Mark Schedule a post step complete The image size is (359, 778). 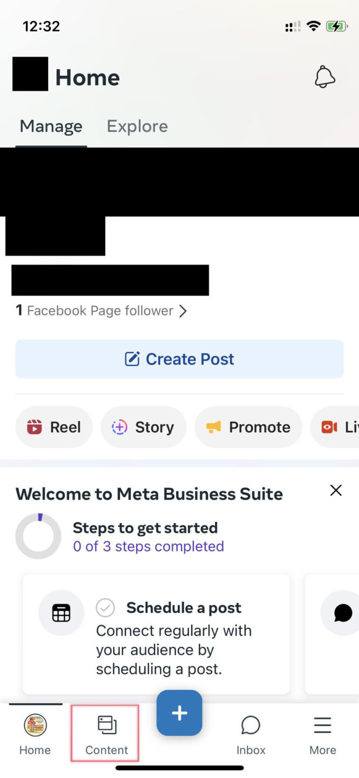tap(105, 607)
